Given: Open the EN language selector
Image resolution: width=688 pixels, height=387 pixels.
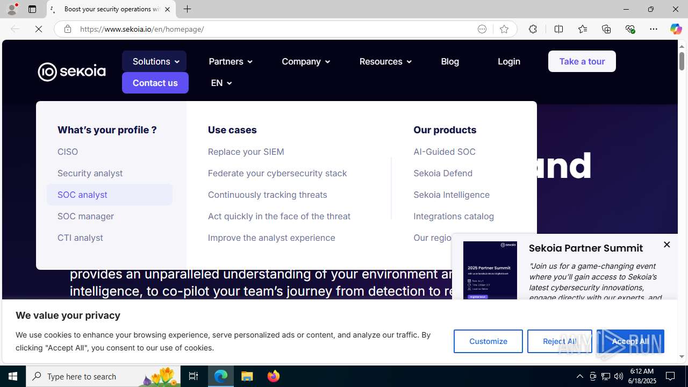Looking at the screenshot, I should click(221, 83).
